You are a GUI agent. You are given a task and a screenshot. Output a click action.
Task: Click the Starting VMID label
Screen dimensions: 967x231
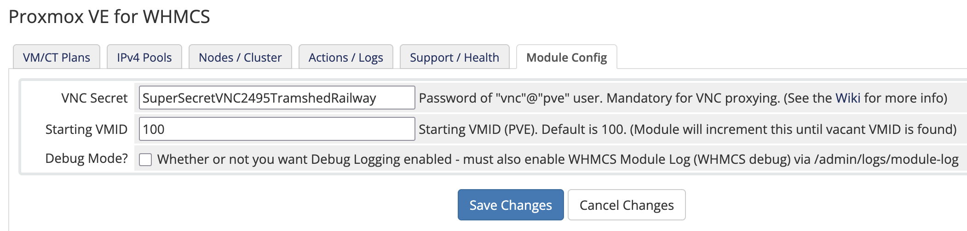(86, 129)
